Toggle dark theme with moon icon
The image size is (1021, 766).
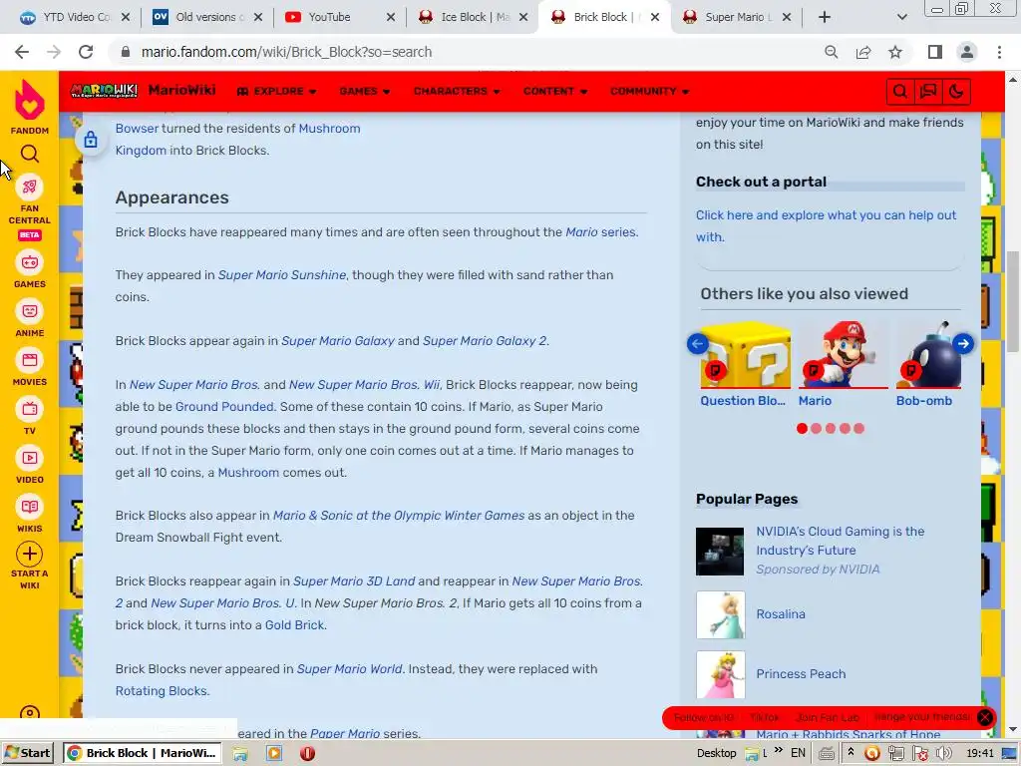click(956, 91)
